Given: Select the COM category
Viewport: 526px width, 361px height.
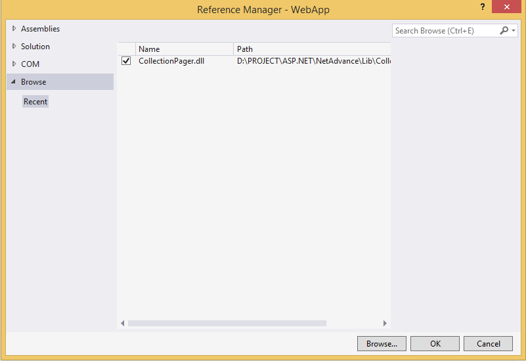Looking at the screenshot, I should pos(30,64).
